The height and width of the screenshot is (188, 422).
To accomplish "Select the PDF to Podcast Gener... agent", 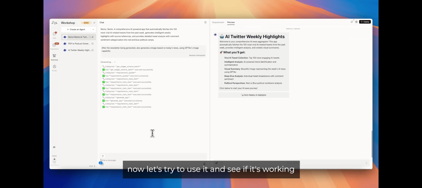I will [x=79, y=44].
